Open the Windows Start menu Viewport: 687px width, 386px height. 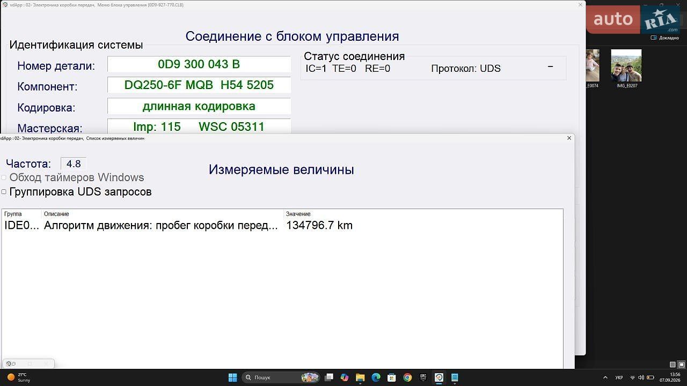pos(232,377)
